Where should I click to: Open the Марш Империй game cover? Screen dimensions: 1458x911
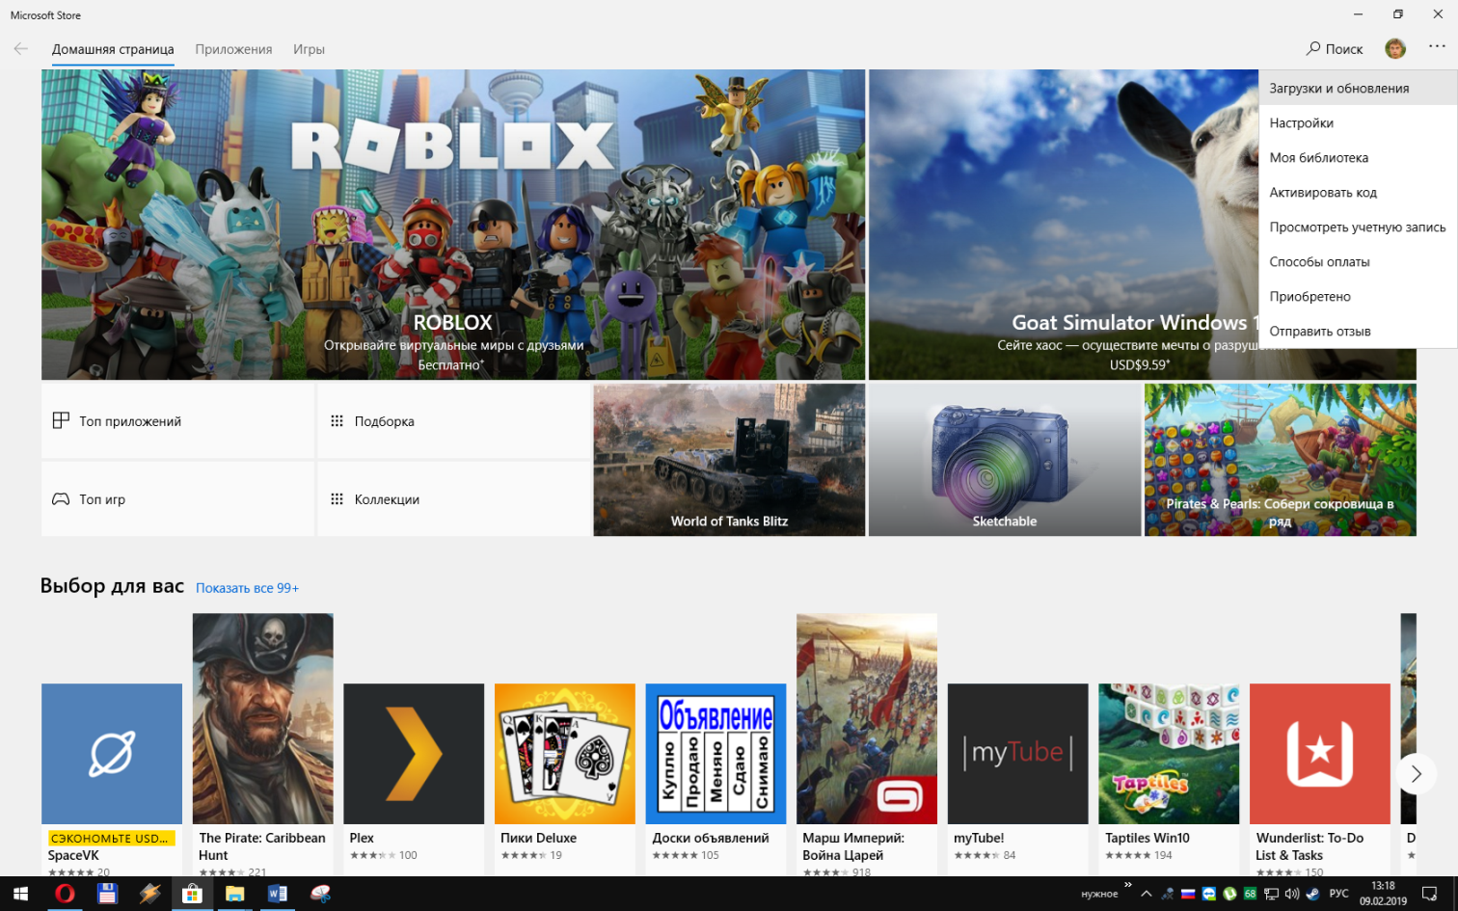(867, 719)
